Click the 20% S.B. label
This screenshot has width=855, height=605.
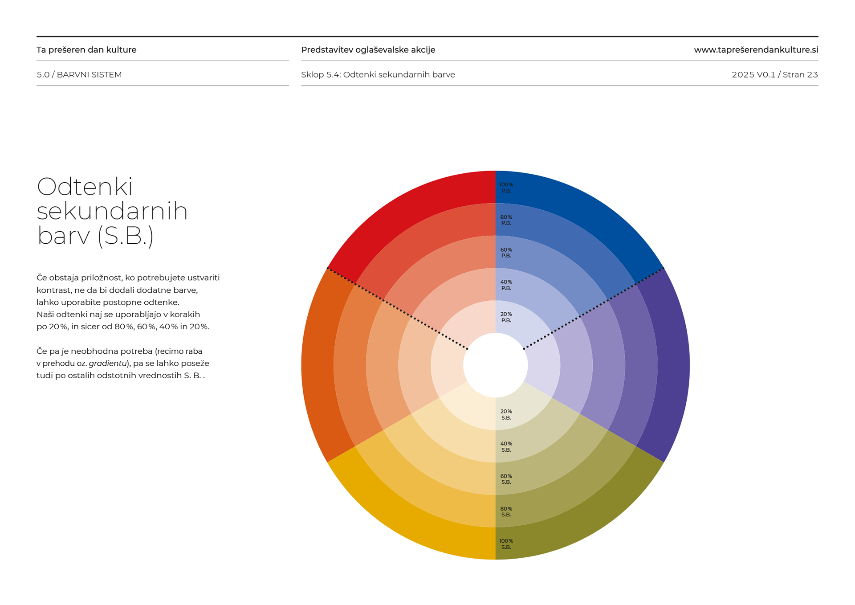pos(506,414)
